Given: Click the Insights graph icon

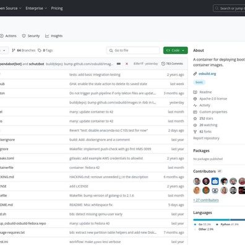Looking at the screenshot, I should [x=47, y=36].
